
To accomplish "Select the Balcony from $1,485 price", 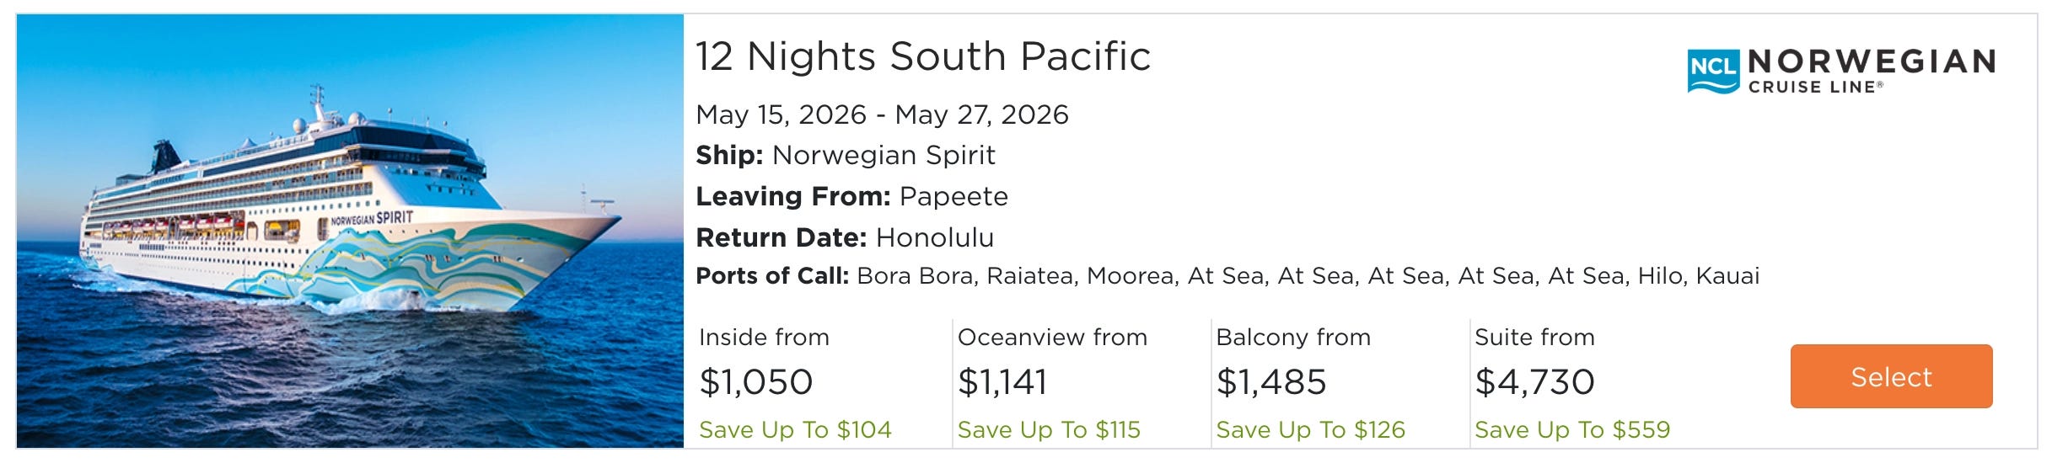I will [x=1271, y=382].
